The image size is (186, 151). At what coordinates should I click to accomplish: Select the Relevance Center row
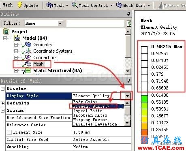[x=38, y=125]
